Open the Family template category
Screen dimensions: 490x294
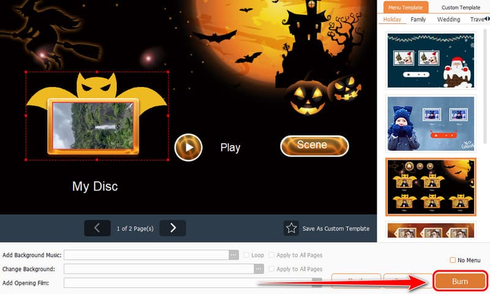(419, 20)
